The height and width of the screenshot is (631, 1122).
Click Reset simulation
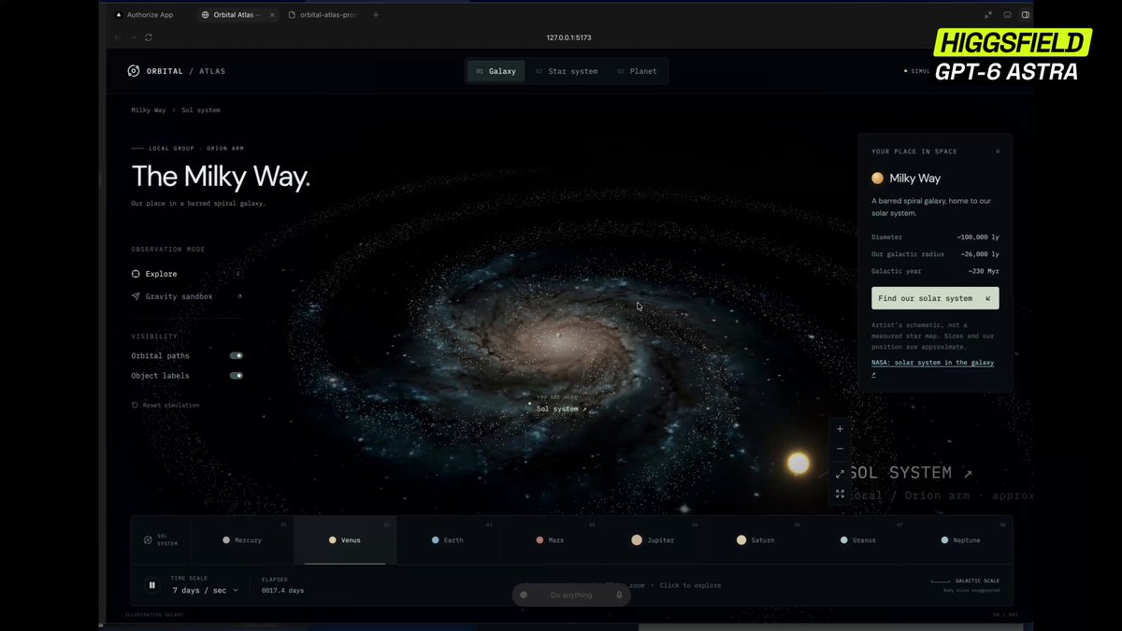point(165,406)
